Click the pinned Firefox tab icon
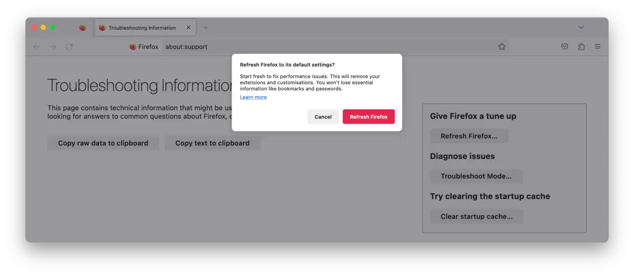This screenshot has width=634, height=276. coord(82,28)
